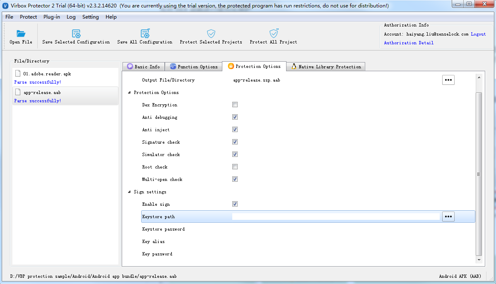
Task: Uncheck Anti debugging option
Action: pyautogui.click(x=235, y=117)
